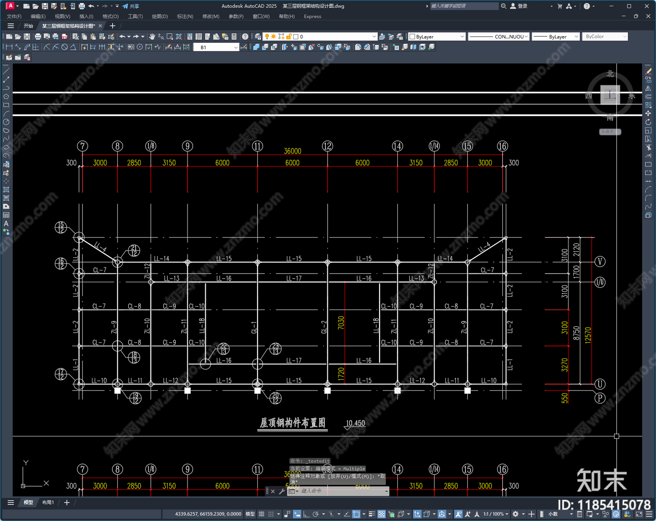Image resolution: width=656 pixels, height=521 pixels.
Task: Toggle transparency display in status bar
Action: [381, 514]
